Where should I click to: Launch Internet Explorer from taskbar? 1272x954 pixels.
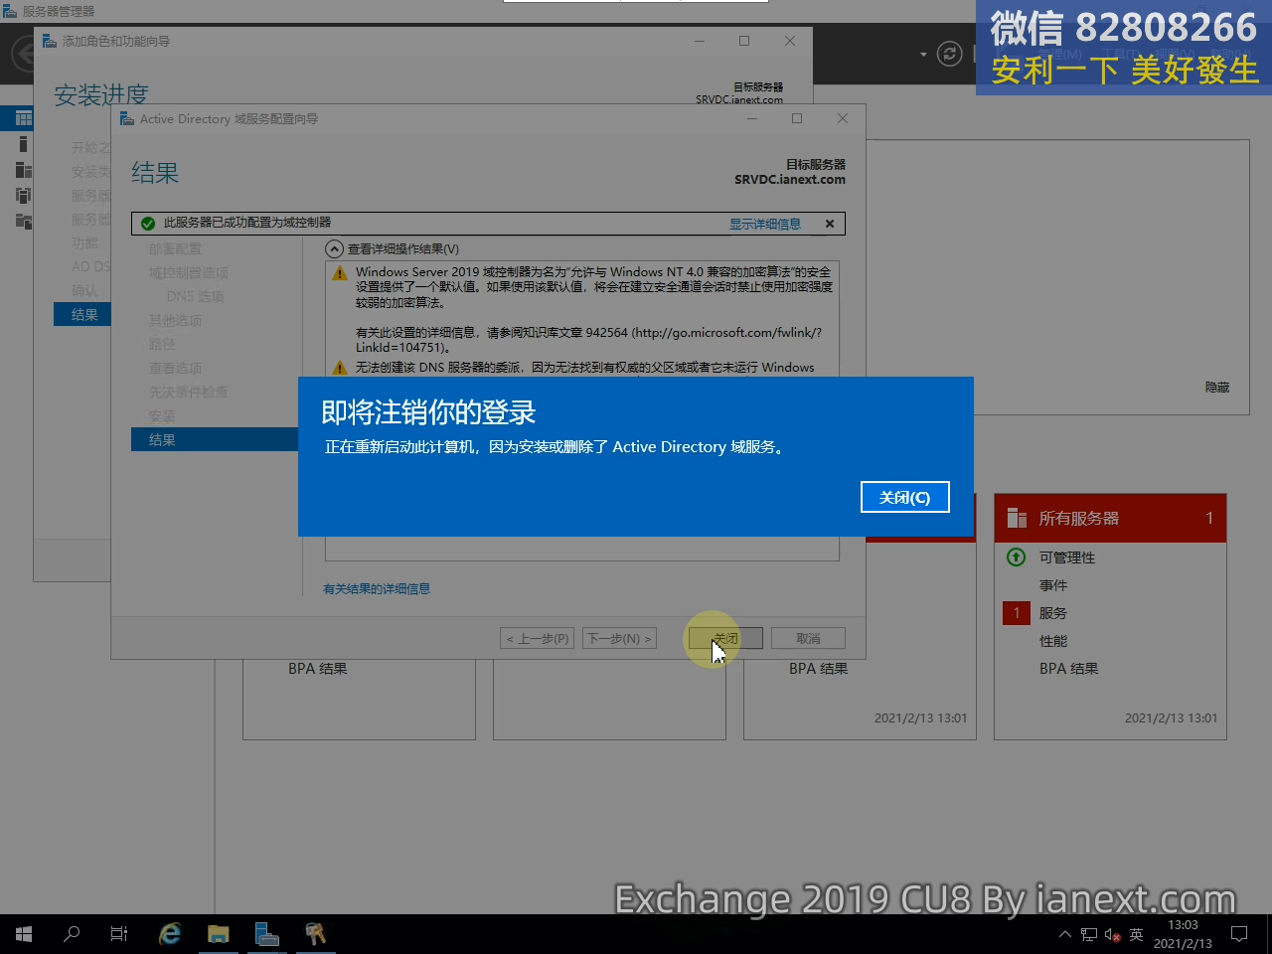click(170, 934)
